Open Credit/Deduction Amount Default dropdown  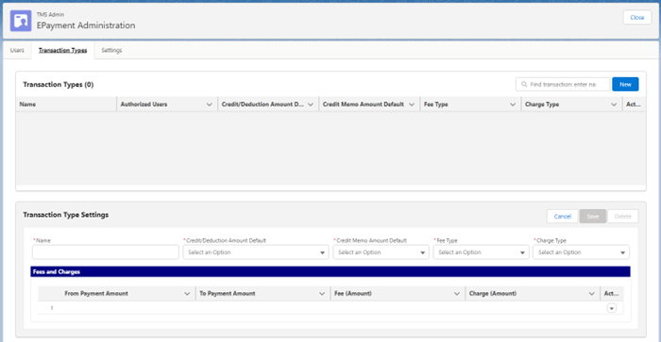(256, 252)
